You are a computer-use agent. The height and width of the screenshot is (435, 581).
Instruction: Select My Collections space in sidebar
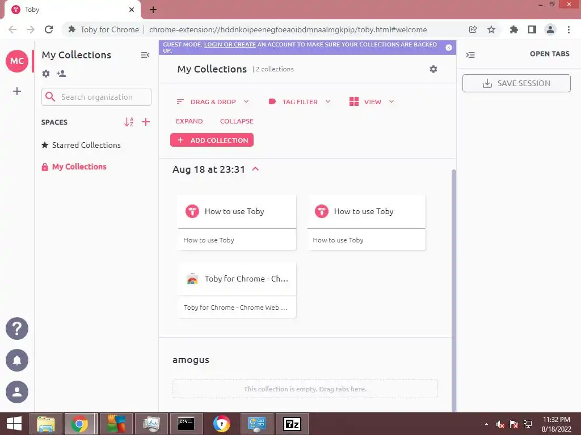[74, 167]
